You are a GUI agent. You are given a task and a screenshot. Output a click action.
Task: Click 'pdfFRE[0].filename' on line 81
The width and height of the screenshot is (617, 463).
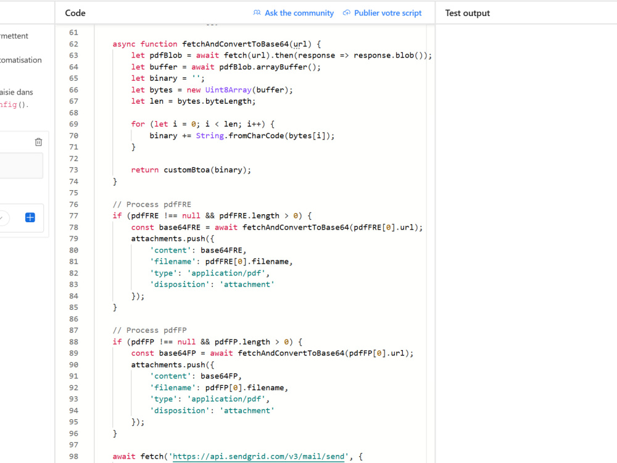[247, 261]
